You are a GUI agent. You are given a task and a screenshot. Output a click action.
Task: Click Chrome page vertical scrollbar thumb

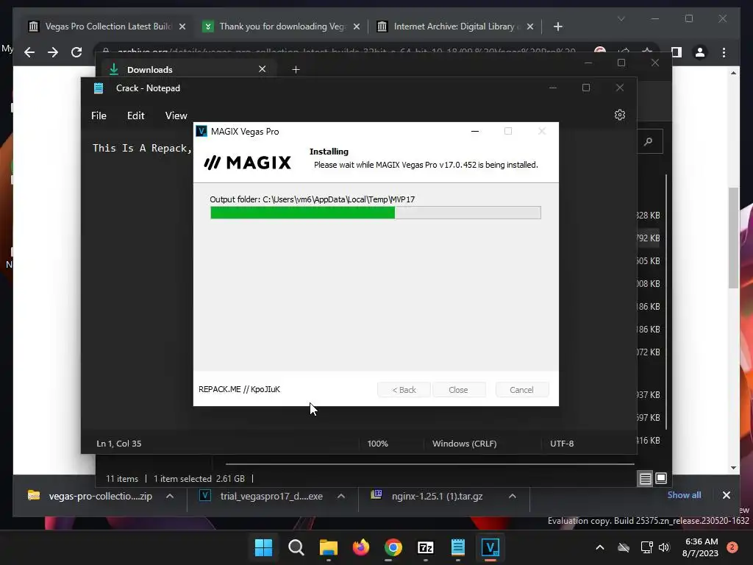point(733,238)
